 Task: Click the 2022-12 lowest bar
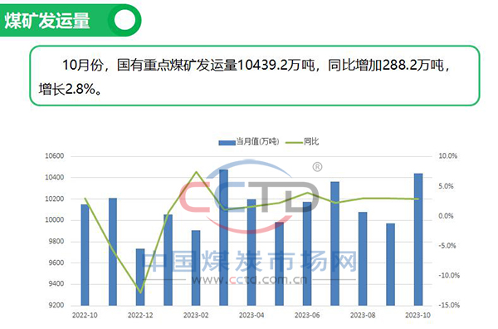click(140, 277)
